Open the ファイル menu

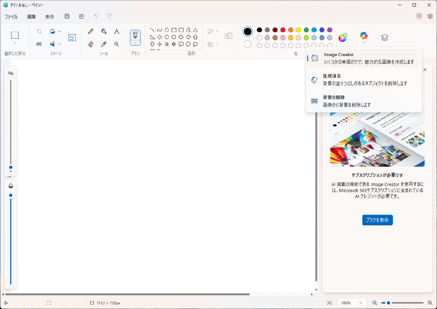[x=11, y=17]
